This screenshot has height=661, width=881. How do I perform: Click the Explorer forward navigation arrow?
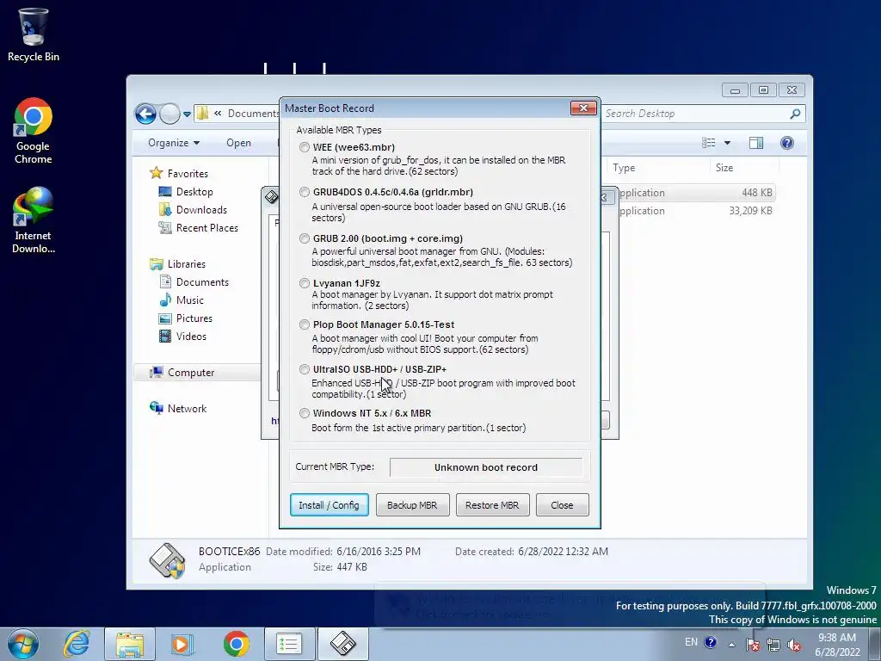(169, 114)
